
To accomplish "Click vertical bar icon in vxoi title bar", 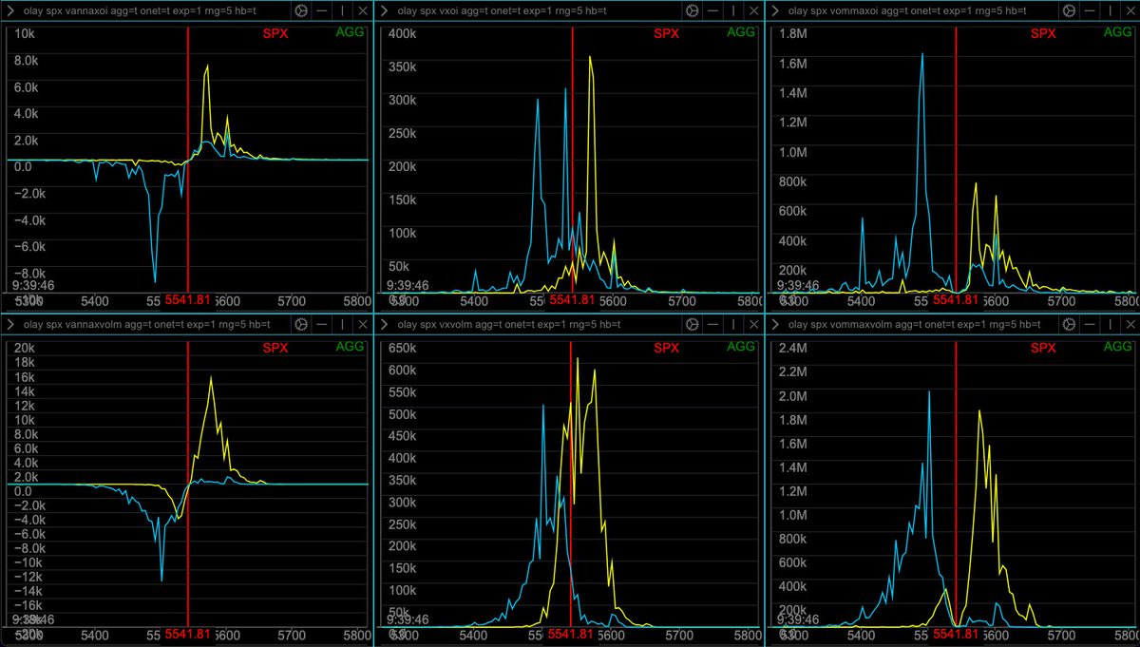I will [x=732, y=11].
